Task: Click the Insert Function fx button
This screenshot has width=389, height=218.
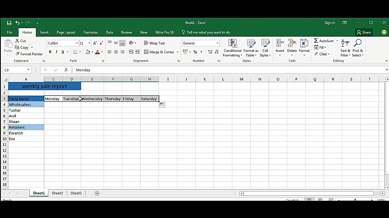Action: [x=66, y=70]
